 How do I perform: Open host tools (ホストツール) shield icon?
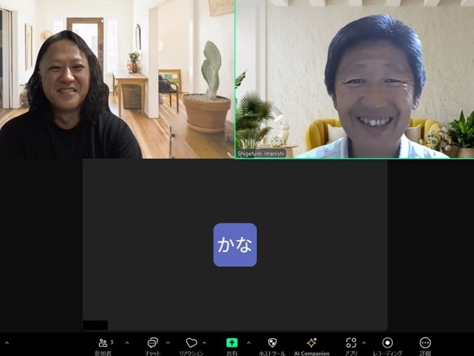pyautogui.click(x=272, y=344)
